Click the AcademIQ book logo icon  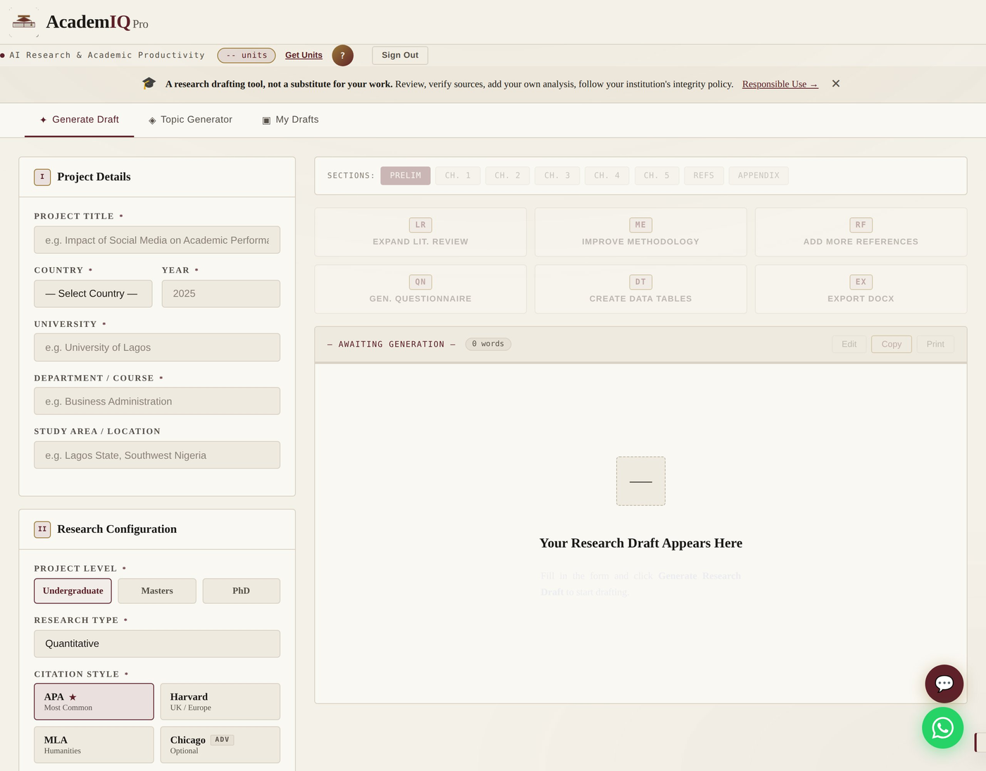tap(24, 22)
